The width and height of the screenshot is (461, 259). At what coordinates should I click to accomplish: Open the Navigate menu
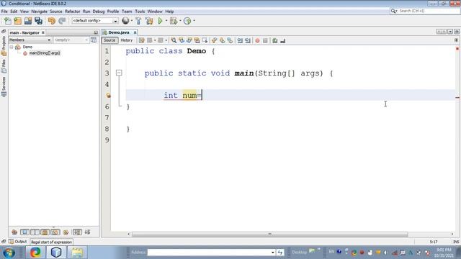(x=39, y=12)
